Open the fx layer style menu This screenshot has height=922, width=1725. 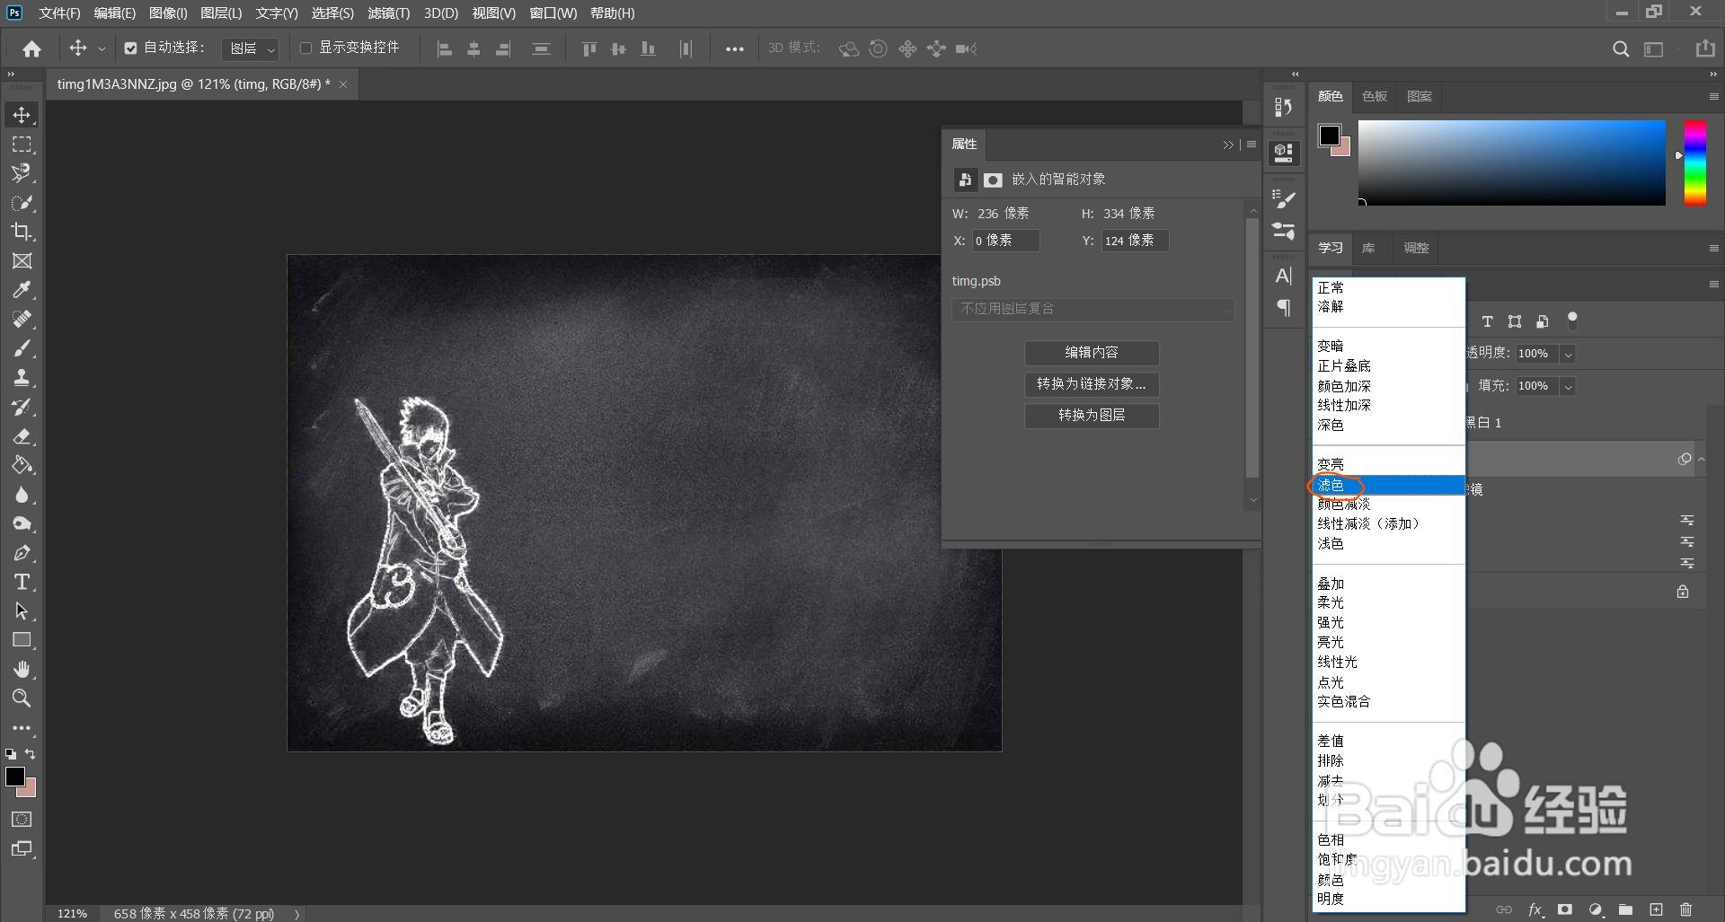point(1535,909)
